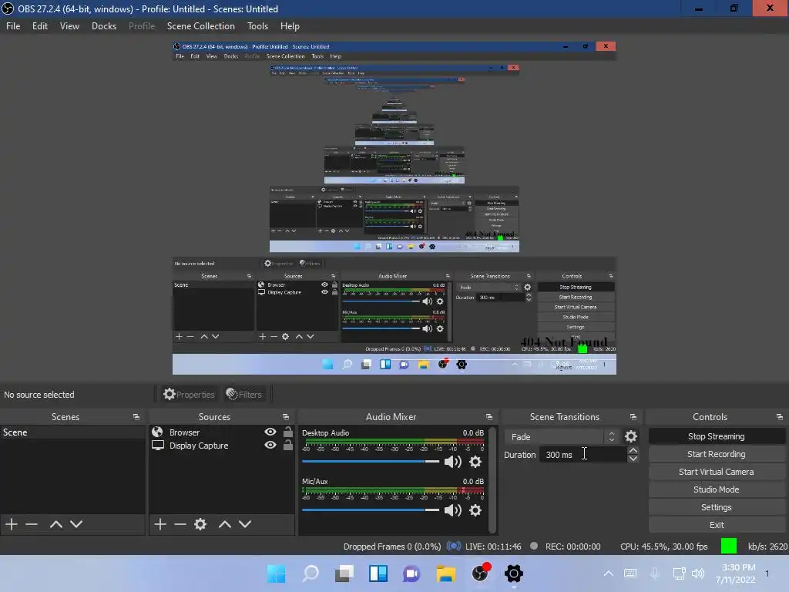Open source properties gear in Sources panel
789x592 pixels.
(x=200, y=524)
